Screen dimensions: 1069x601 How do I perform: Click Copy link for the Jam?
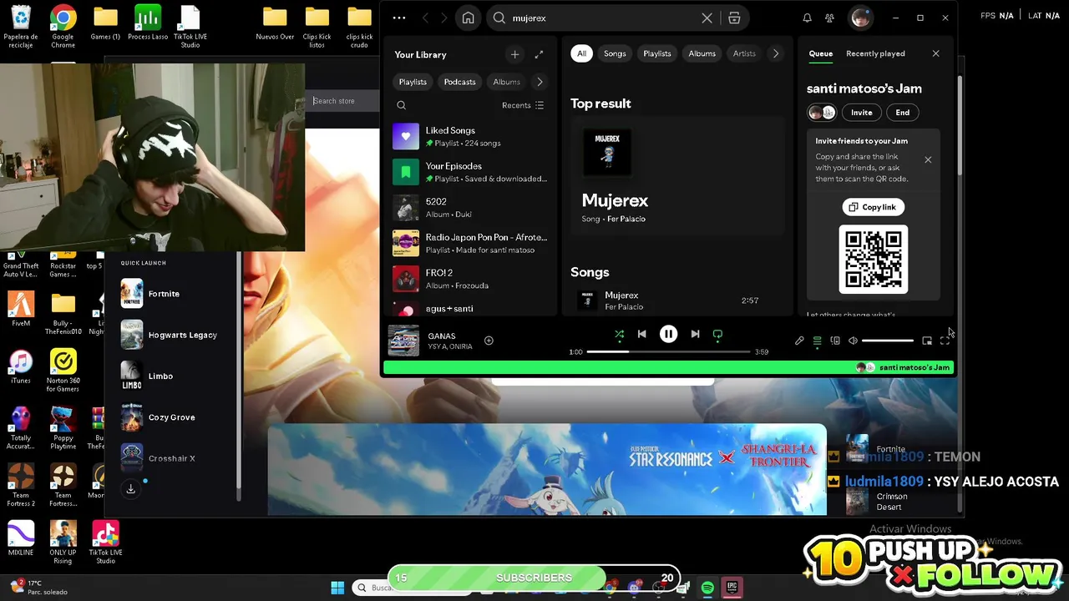click(873, 207)
